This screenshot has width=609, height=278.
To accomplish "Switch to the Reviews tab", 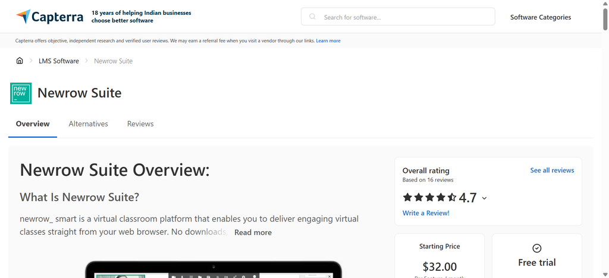I will pyautogui.click(x=140, y=124).
